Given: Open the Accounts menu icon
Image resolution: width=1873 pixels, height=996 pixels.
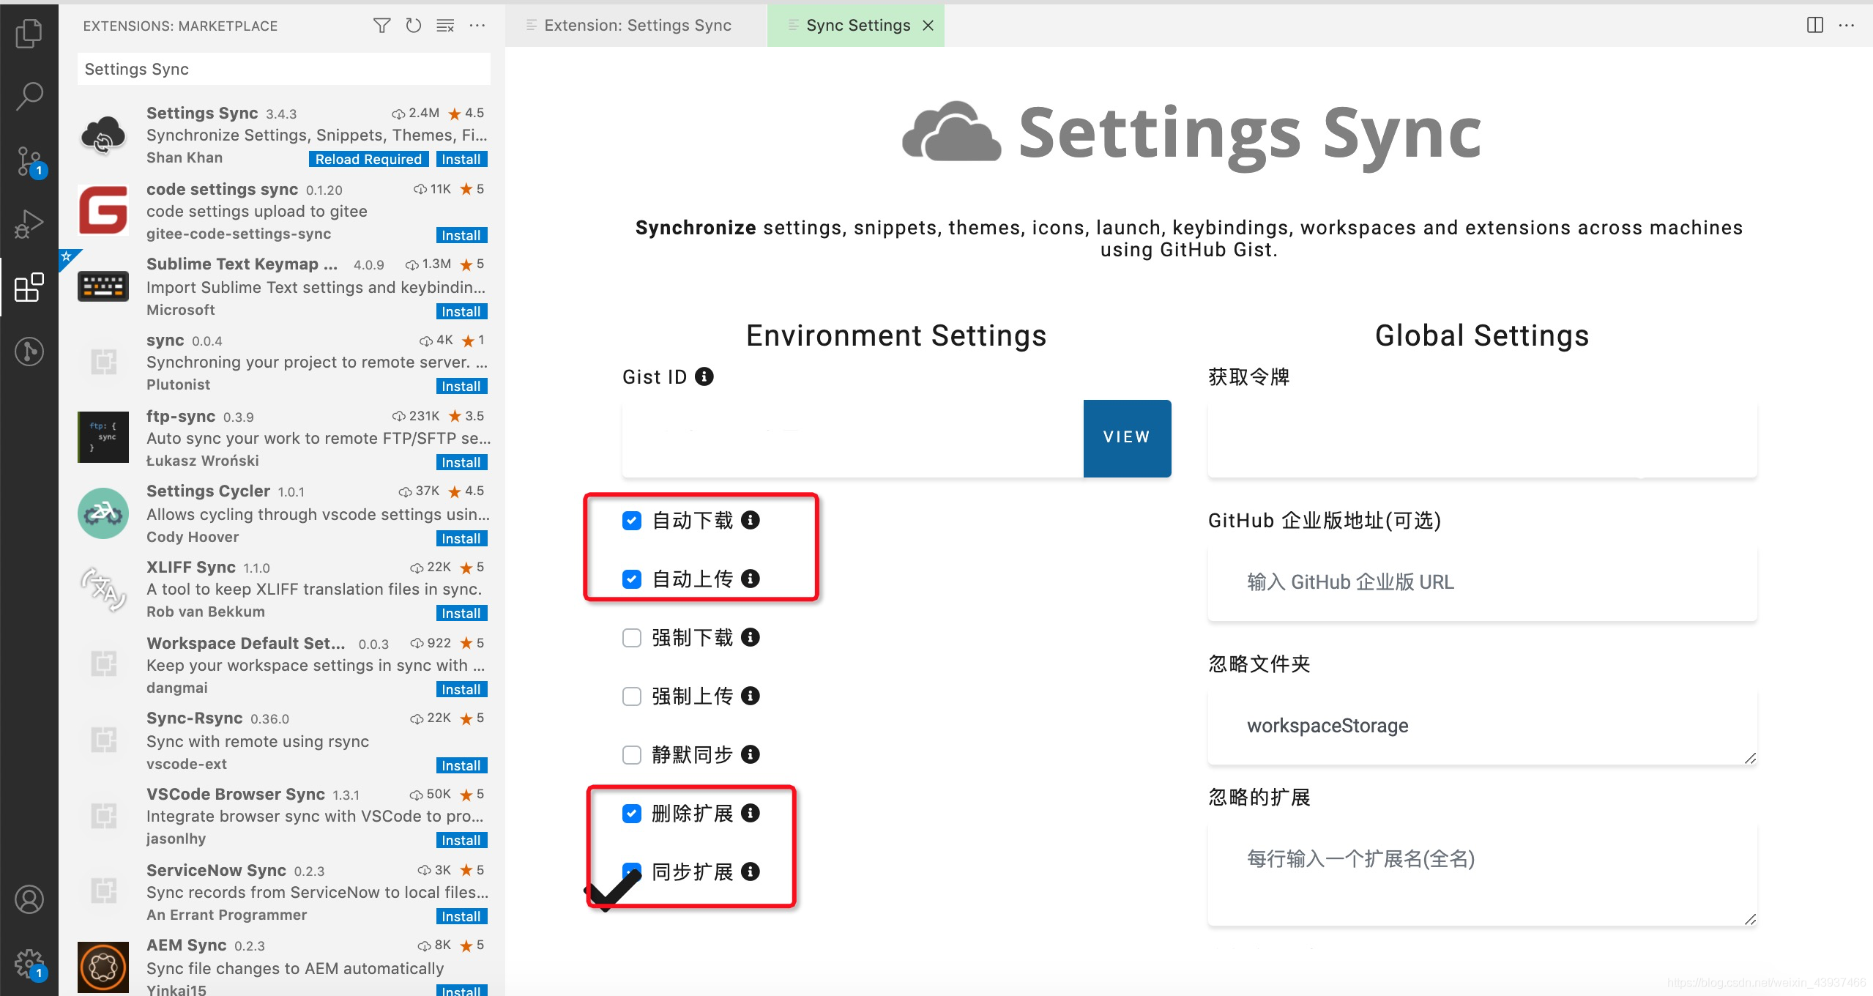Looking at the screenshot, I should click(x=29, y=899).
